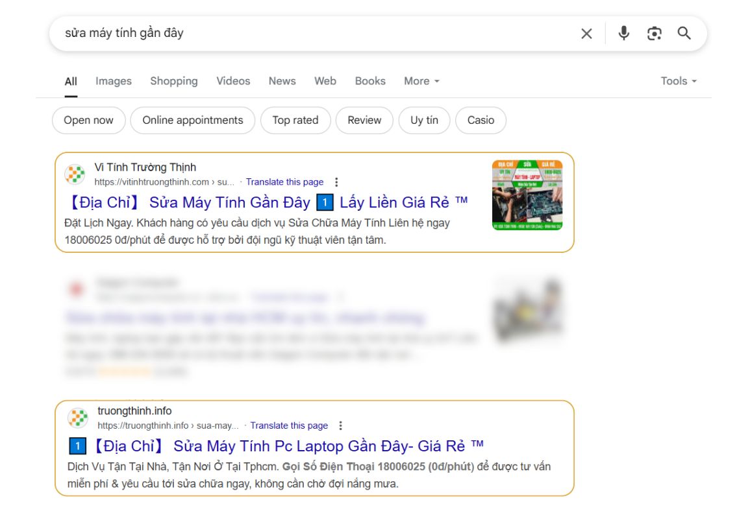
Task: Click Vi Tính Trường Thịnh site favicon
Action: tap(75, 174)
